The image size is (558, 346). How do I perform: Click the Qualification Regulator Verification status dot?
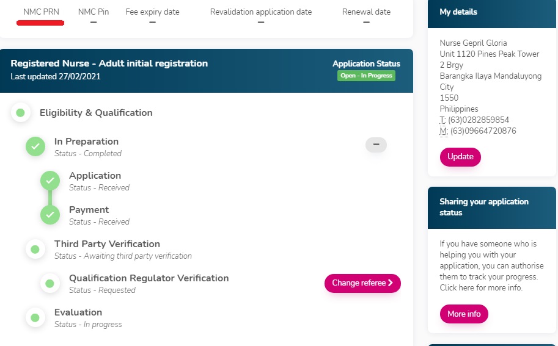tap(50, 283)
